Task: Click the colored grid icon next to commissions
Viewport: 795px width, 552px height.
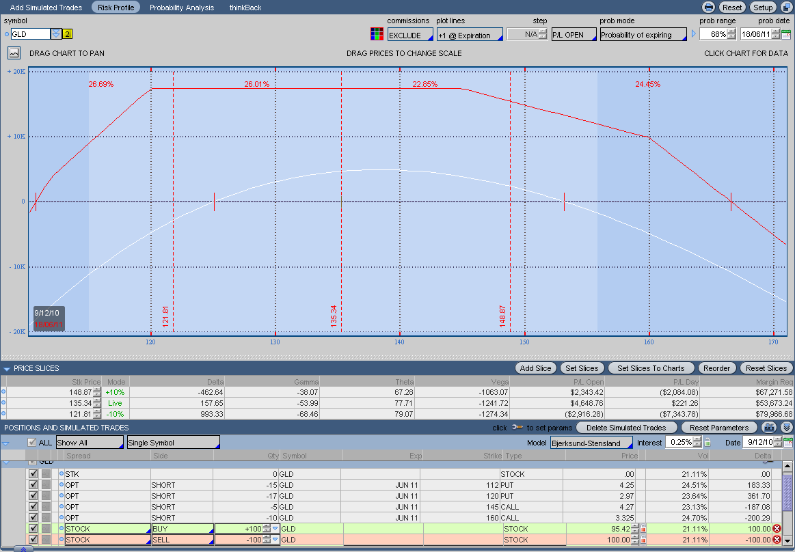Action: point(377,34)
